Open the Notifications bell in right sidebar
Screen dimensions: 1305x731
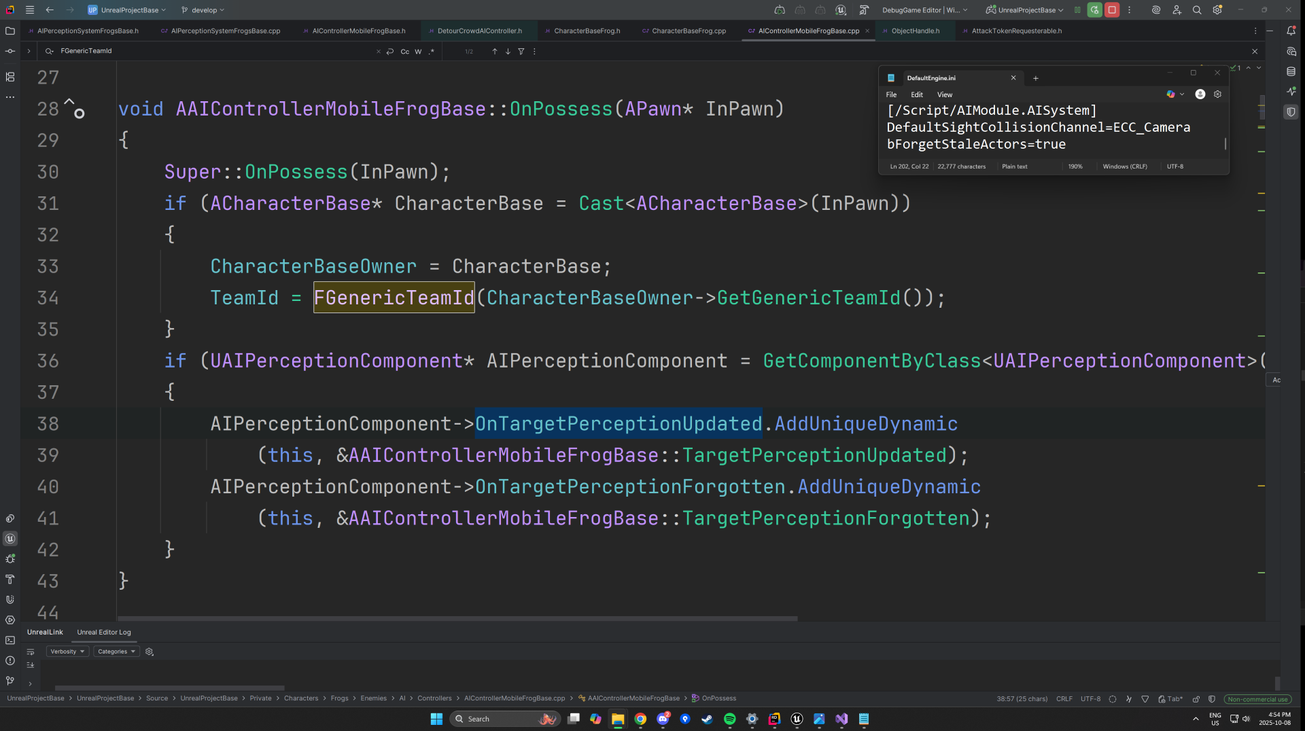coord(1291,31)
